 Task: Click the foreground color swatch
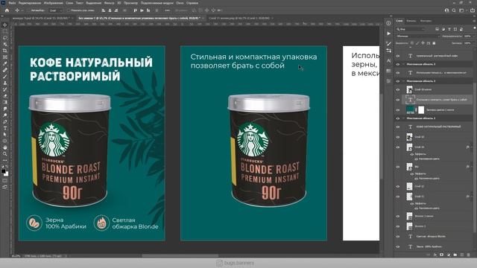click(x=3, y=171)
